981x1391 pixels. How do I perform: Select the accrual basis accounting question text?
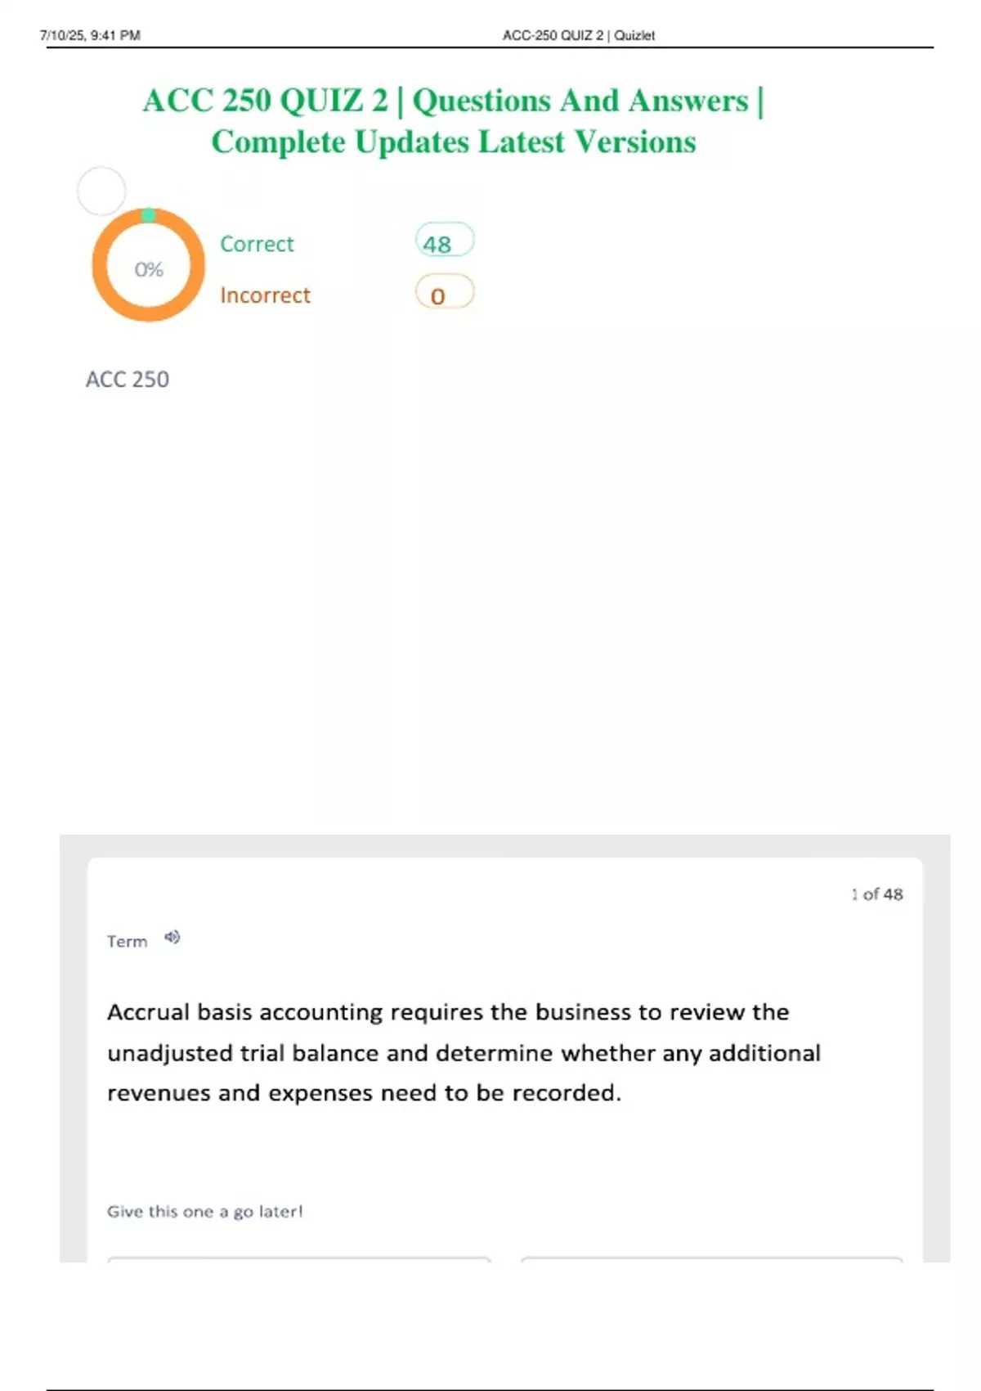tap(464, 1052)
